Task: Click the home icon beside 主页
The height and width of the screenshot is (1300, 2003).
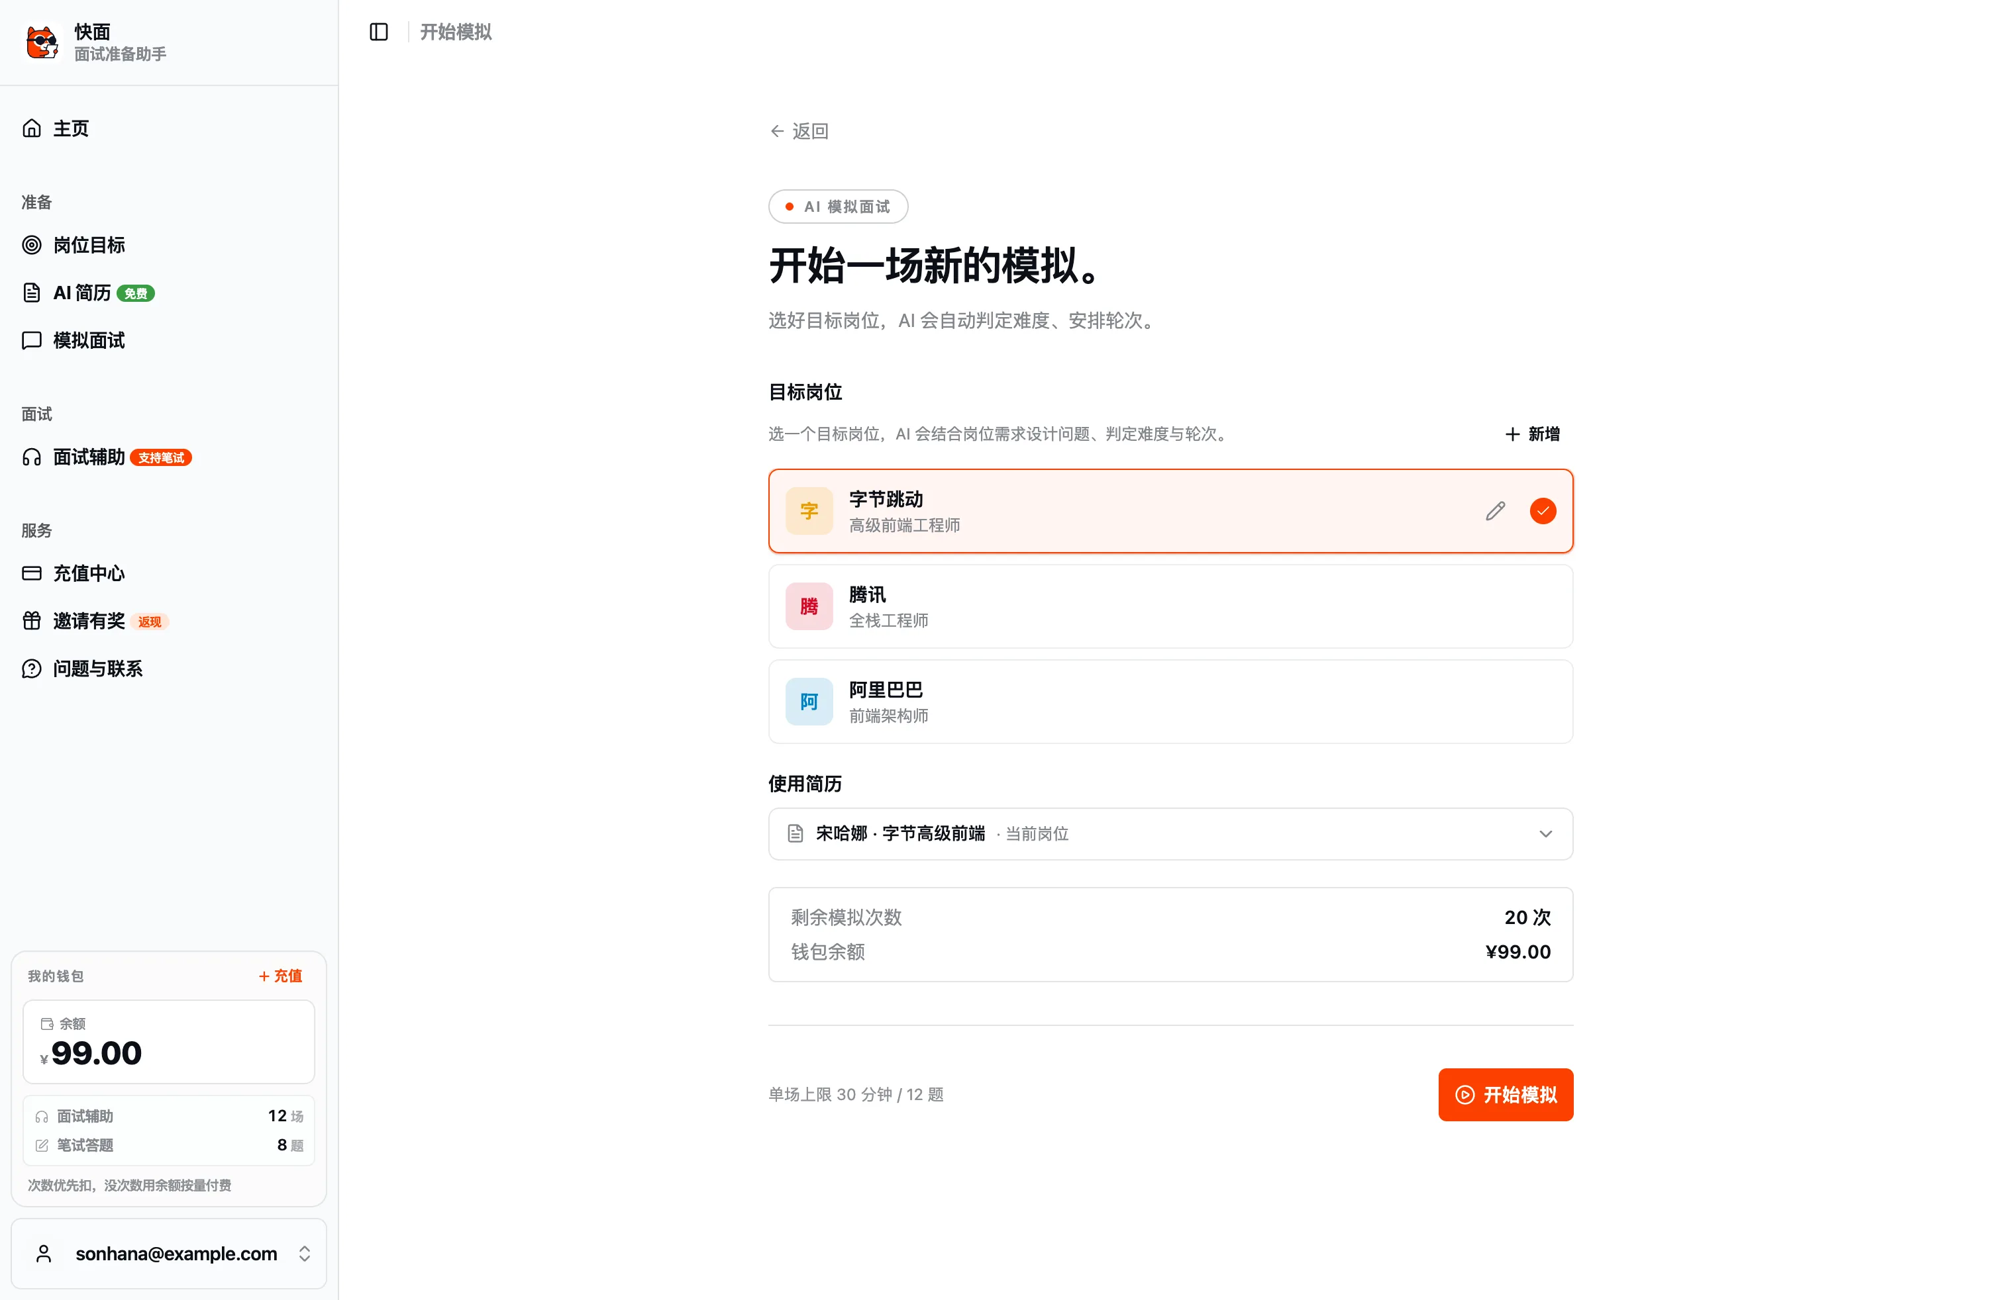Action: pyautogui.click(x=32, y=128)
